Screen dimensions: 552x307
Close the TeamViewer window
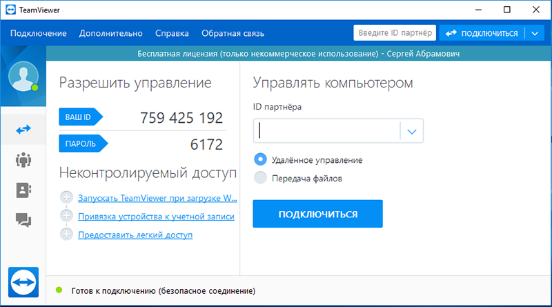click(536, 10)
